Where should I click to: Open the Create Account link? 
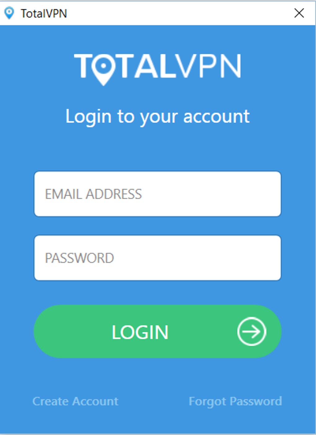tap(75, 401)
